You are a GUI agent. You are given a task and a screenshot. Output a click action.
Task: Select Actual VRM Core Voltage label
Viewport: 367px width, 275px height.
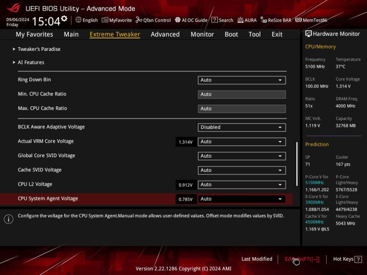tap(45, 141)
